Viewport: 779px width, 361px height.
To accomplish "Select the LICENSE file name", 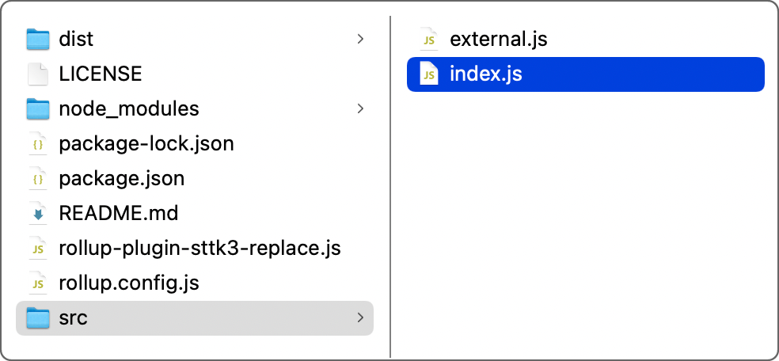I will coord(101,74).
